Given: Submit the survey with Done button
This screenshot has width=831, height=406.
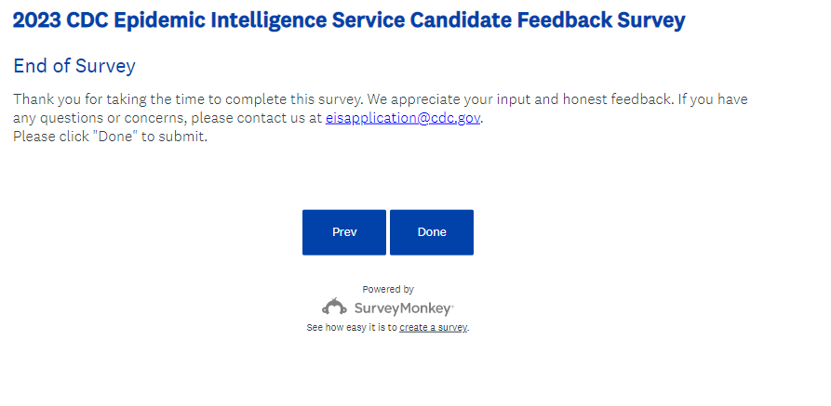Looking at the screenshot, I should click(x=432, y=232).
